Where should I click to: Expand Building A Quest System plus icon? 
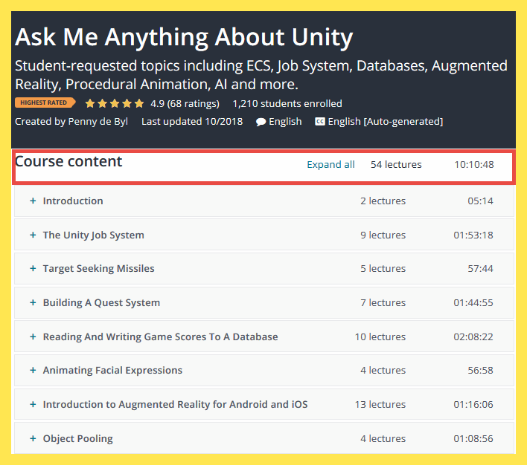(x=33, y=302)
